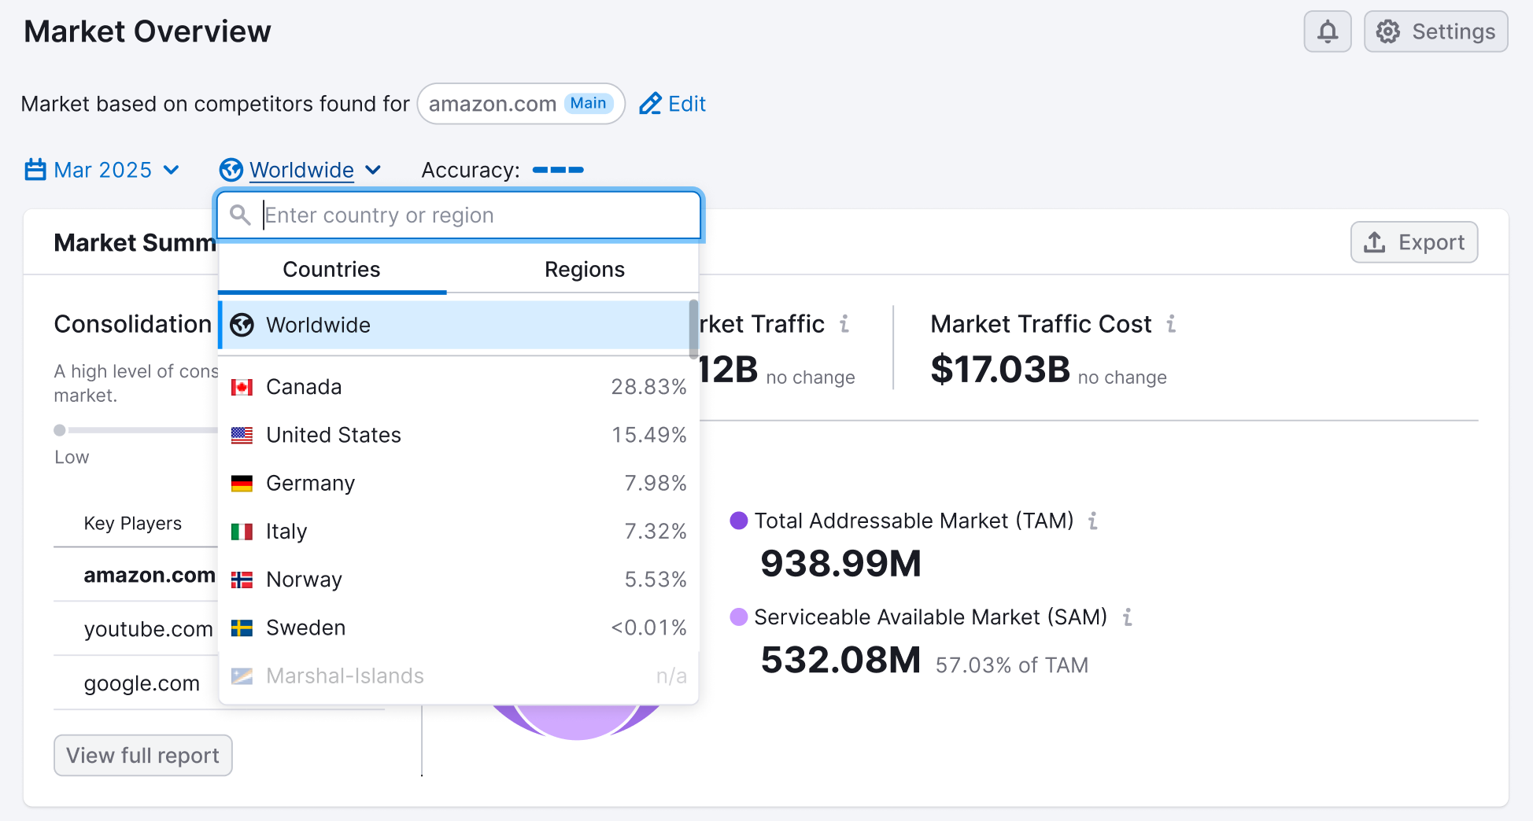The image size is (1533, 821).
Task: Switch to the Regions tab
Action: (x=584, y=269)
